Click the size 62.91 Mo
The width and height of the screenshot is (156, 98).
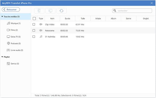pyautogui.click(x=80, y=24)
